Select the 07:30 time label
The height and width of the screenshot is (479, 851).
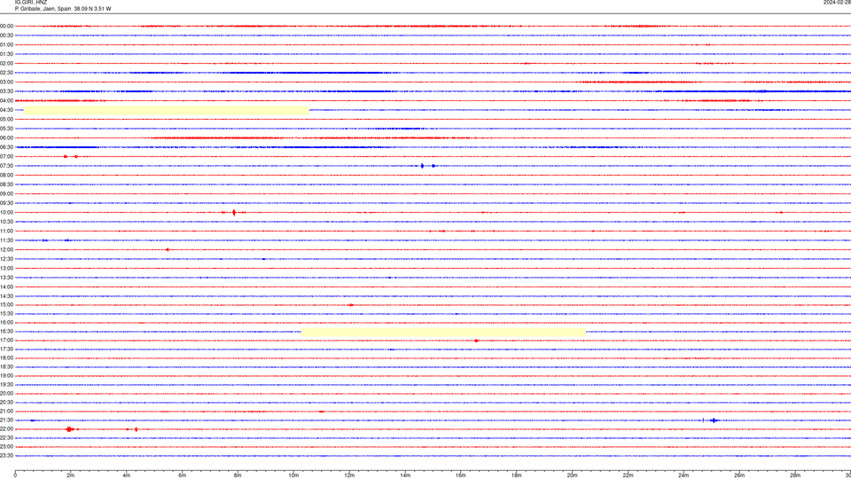tap(6, 166)
